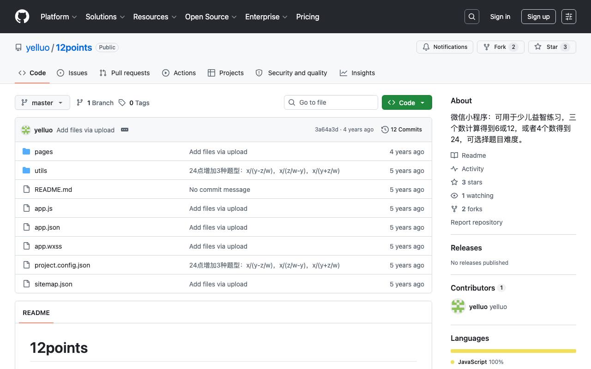591x369 pixels.
Task: Expand the Solutions menu
Action: click(x=105, y=17)
